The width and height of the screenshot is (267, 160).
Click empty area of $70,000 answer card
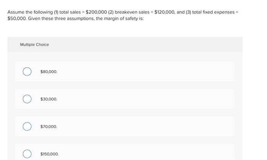coord(145,127)
